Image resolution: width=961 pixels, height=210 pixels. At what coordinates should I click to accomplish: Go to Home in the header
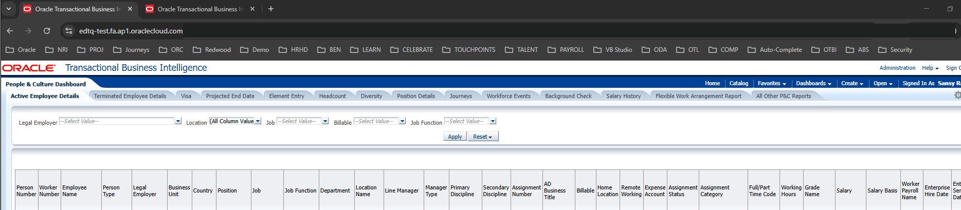pyautogui.click(x=712, y=83)
